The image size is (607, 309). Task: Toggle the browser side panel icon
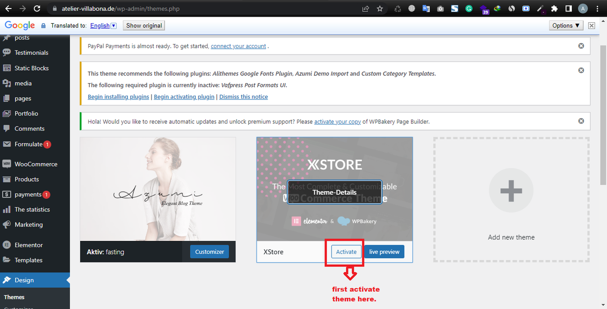pos(569,9)
